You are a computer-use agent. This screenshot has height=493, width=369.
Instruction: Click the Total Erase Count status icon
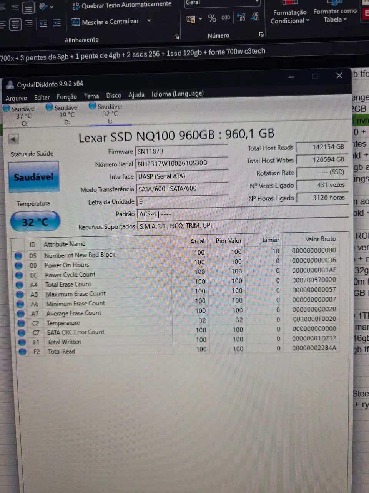[x=20, y=285]
